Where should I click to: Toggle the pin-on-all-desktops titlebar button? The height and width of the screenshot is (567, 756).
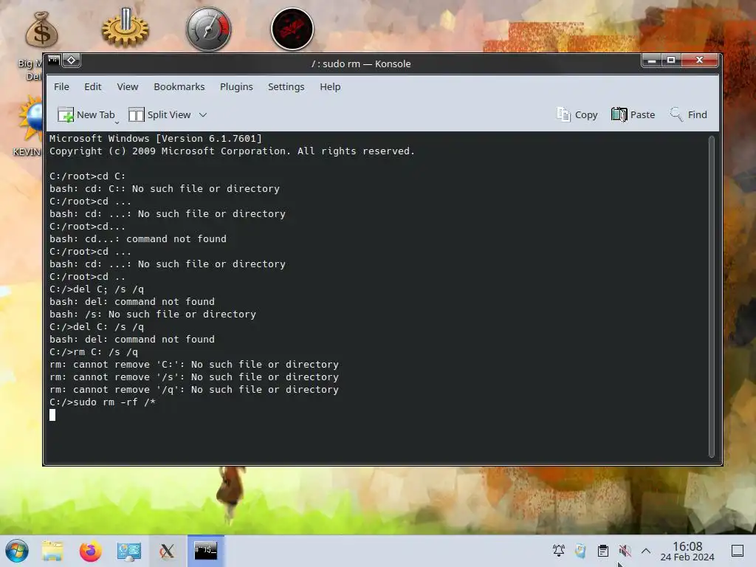(72, 61)
